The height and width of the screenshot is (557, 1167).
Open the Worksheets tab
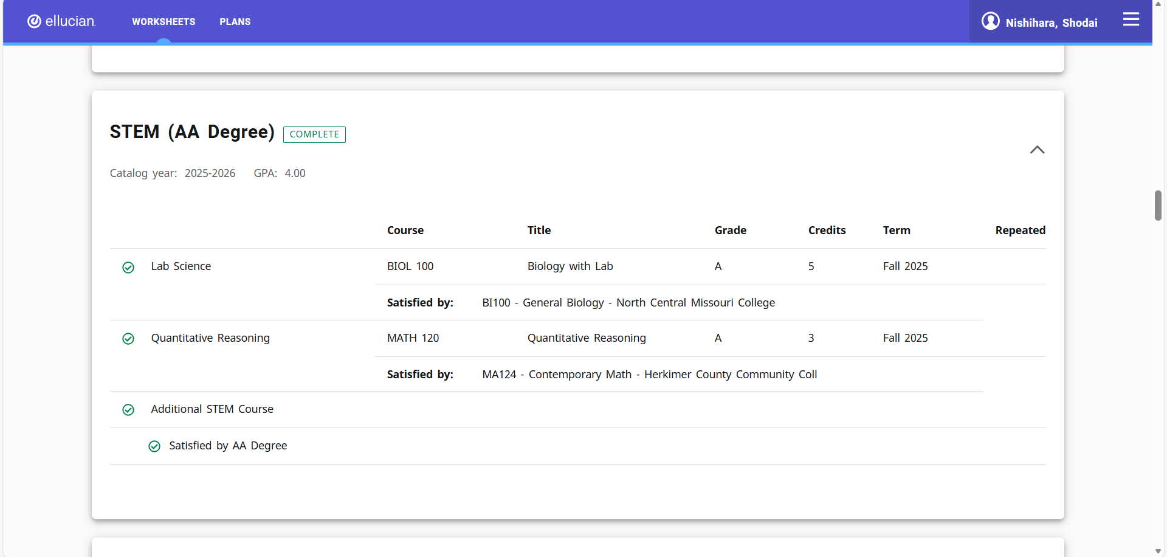pyautogui.click(x=164, y=22)
